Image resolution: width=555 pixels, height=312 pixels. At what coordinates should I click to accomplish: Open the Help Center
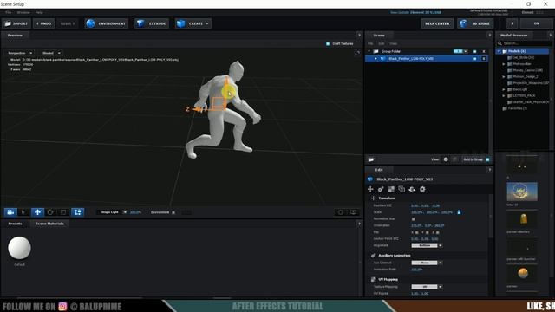[x=437, y=23]
